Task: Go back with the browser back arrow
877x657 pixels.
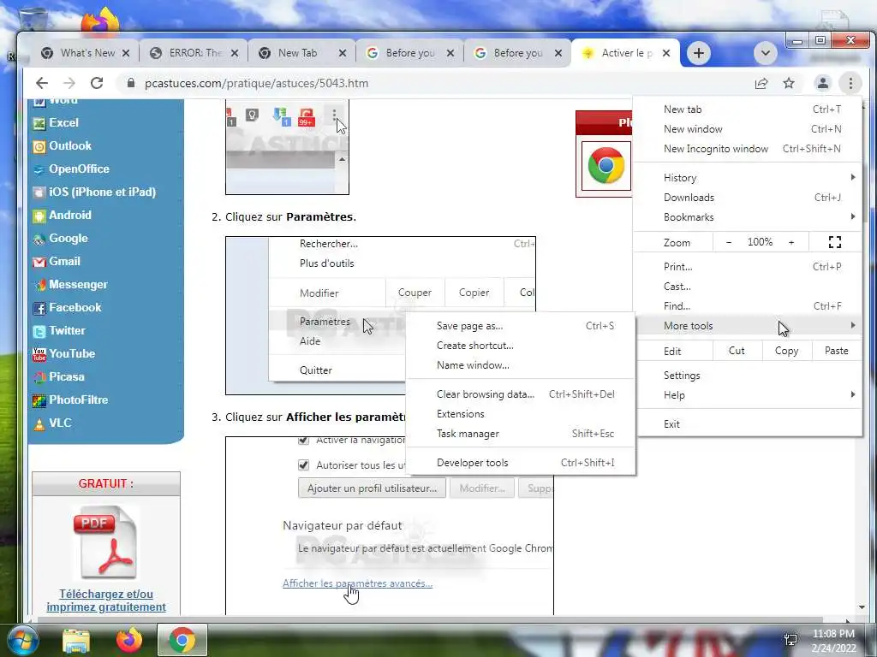Action: pyautogui.click(x=42, y=83)
